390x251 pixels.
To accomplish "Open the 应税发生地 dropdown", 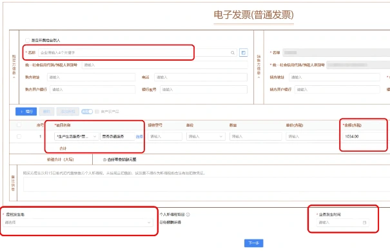I will [78, 223].
